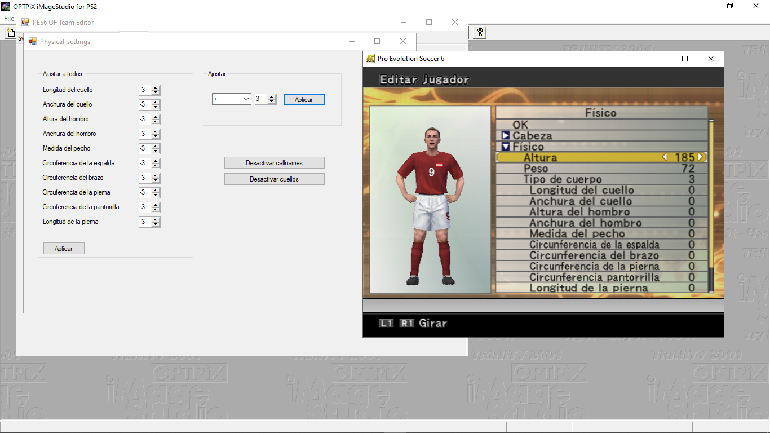Click the Girar label in the game footer
The height and width of the screenshot is (433, 770).
(433, 324)
